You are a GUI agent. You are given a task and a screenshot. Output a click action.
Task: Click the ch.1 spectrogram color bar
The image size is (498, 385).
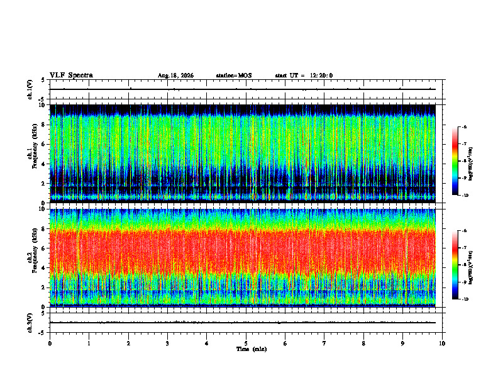click(x=455, y=161)
